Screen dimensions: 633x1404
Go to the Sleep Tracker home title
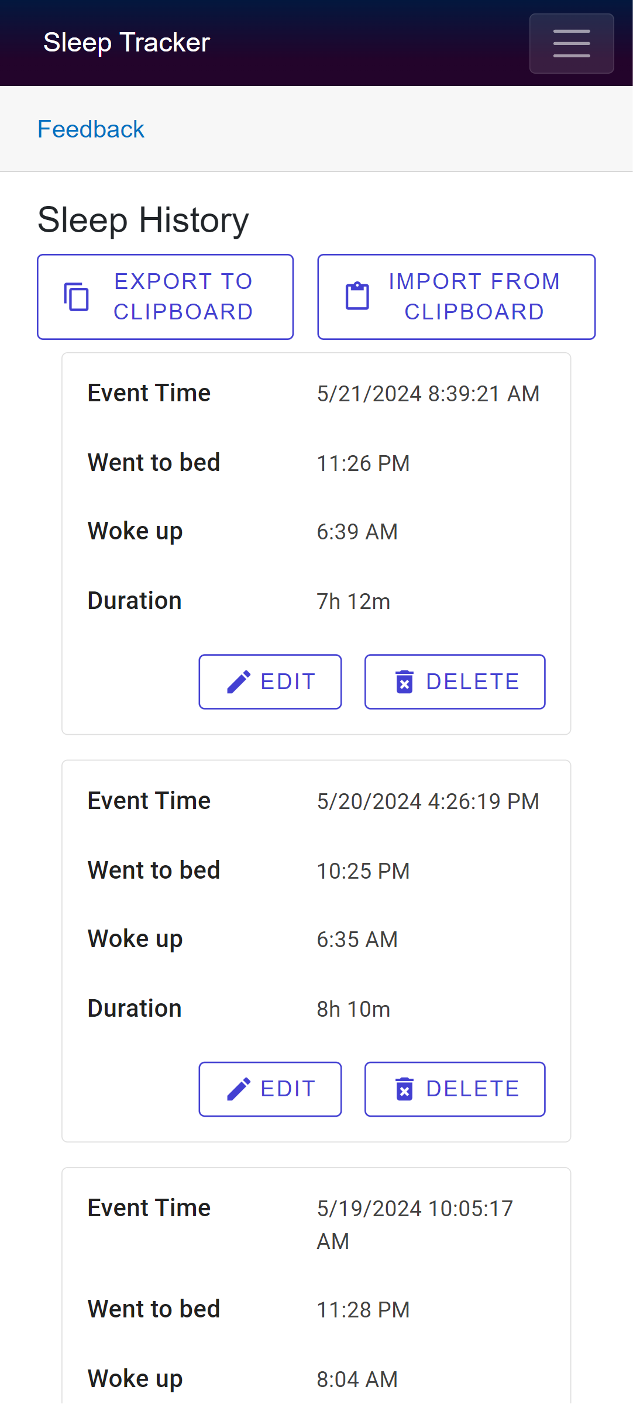126,43
